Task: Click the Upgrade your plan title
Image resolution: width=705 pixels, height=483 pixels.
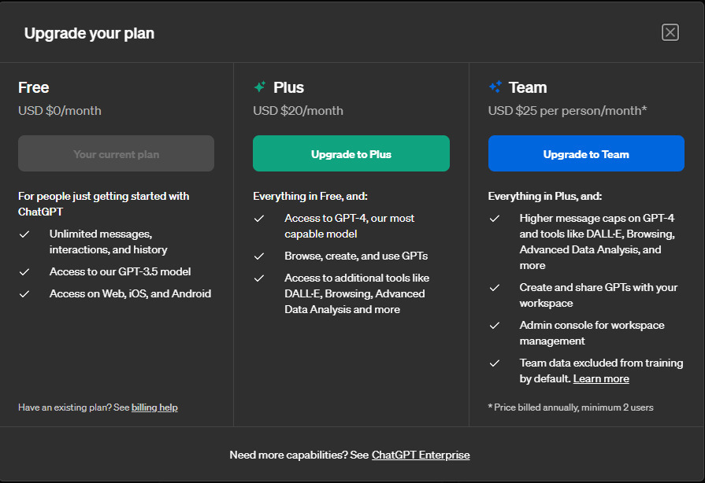Action: coord(89,33)
